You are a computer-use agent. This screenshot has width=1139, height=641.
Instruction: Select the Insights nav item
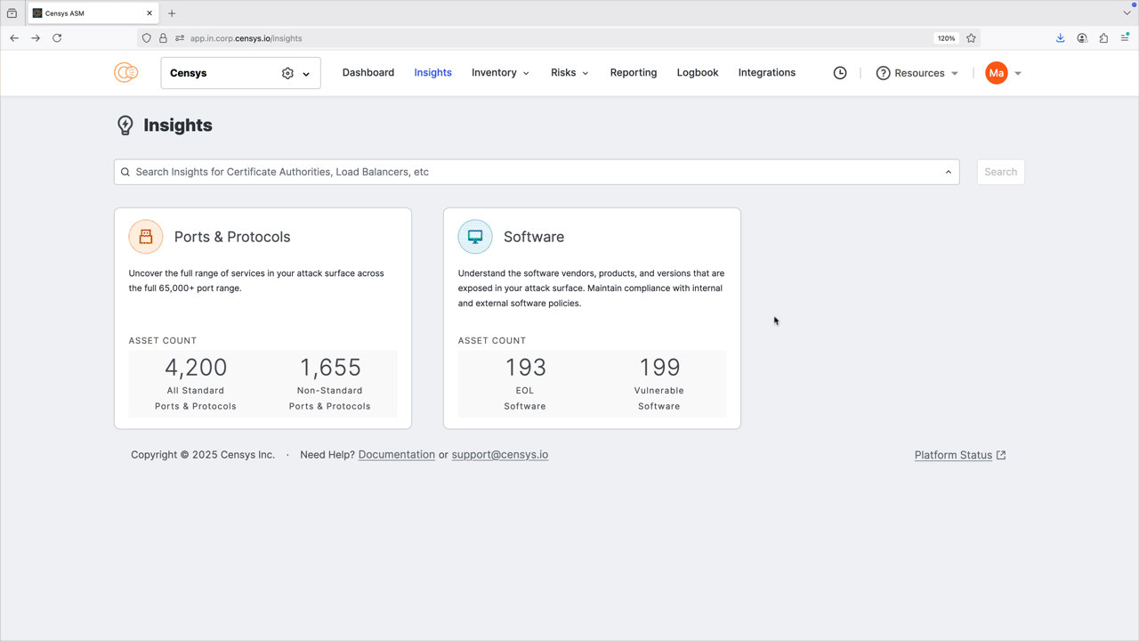(x=432, y=73)
